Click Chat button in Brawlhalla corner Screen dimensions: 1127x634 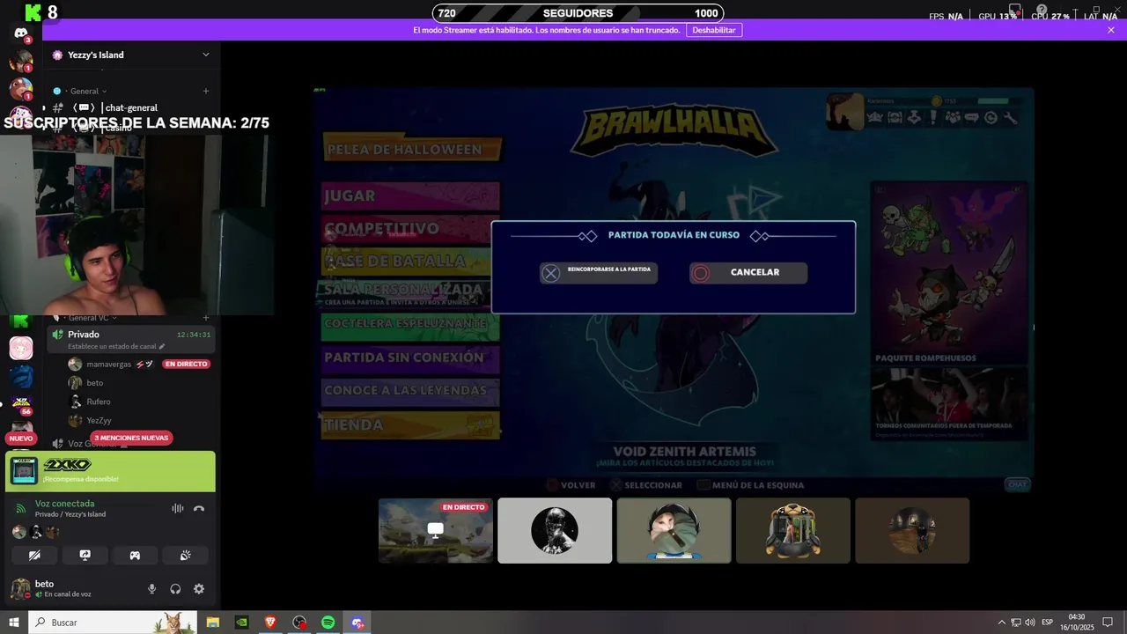(1018, 484)
